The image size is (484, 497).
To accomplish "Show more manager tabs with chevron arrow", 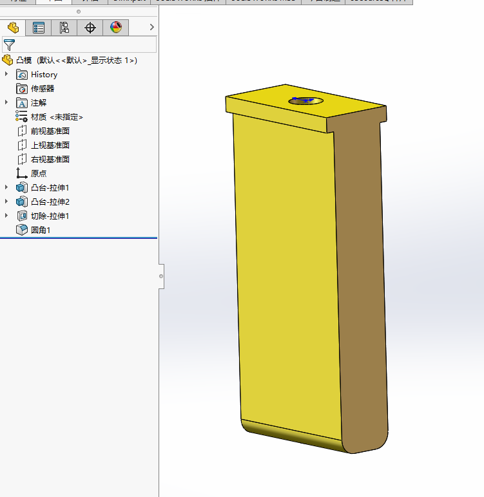I will coord(151,27).
